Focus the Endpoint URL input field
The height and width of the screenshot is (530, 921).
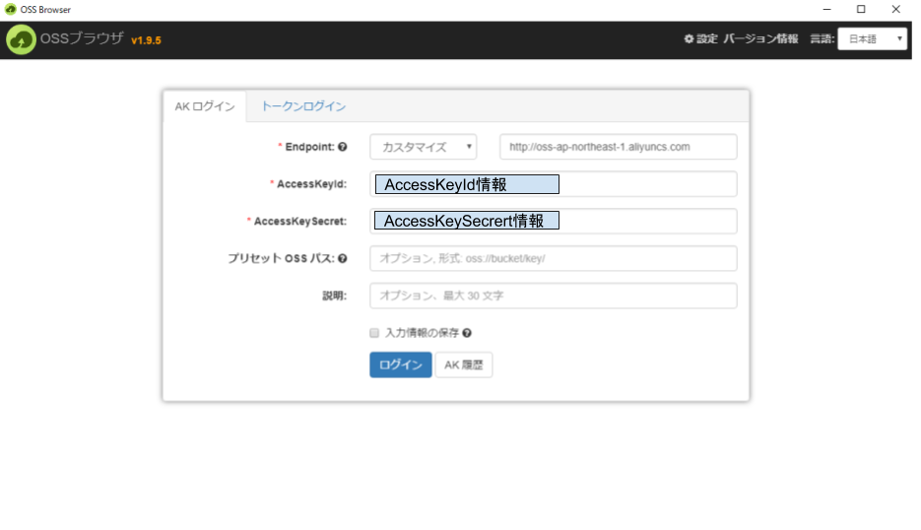coord(618,147)
